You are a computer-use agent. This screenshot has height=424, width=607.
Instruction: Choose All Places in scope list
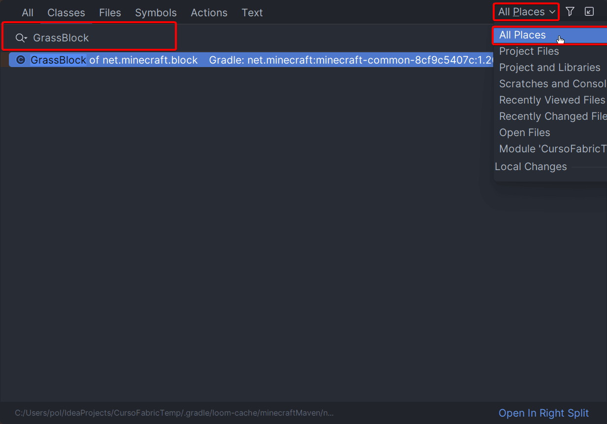(x=550, y=35)
